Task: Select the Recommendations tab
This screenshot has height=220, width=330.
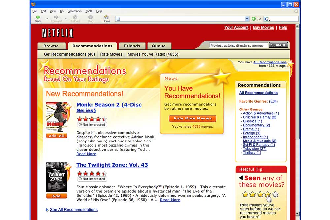Action: pos(92,46)
